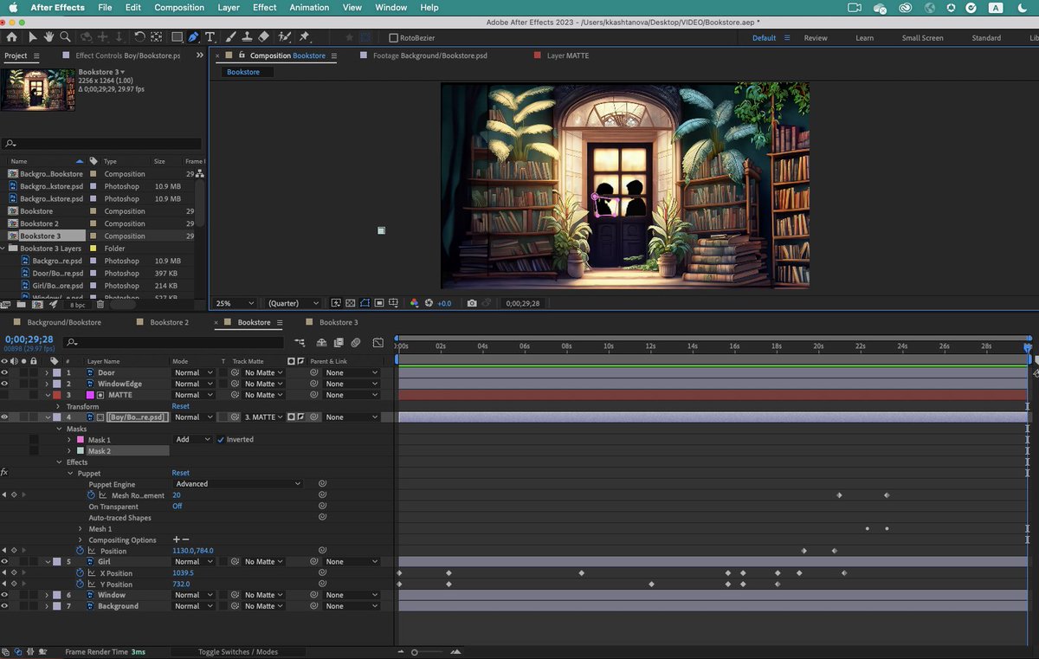Open the Composition menu
This screenshot has width=1039, height=659.
click(179, 7)
